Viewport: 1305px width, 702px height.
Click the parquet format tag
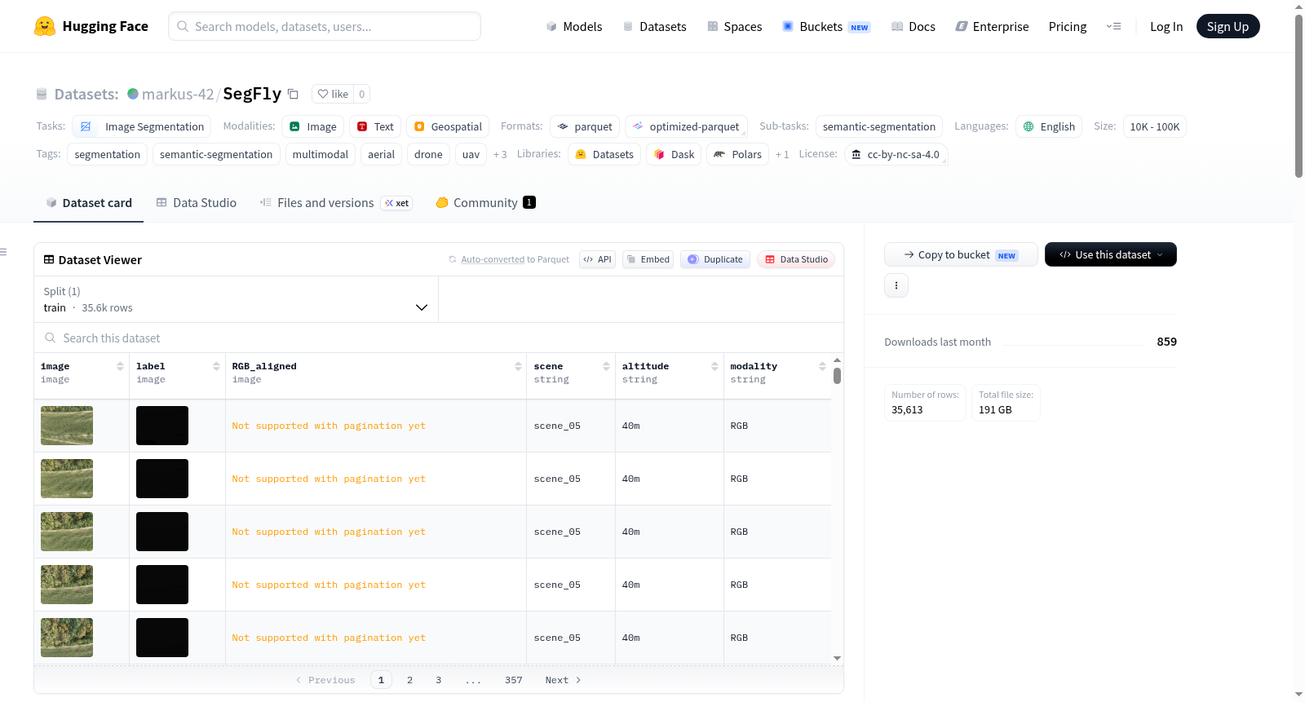click(x=585, y=126)
